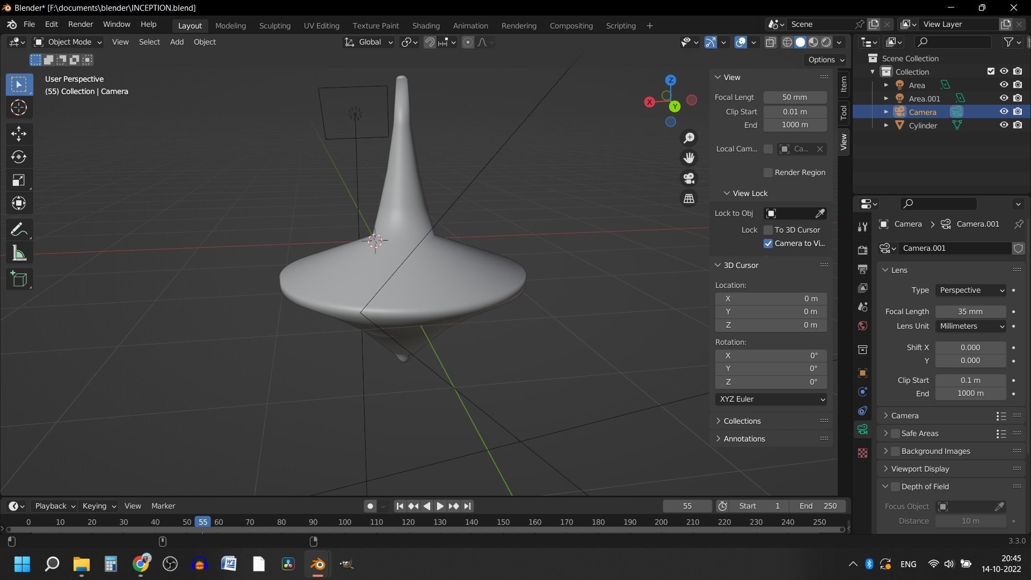The image size is (1031, 580).
Task: Open the World properties tab icon
Action: point(862,326)
